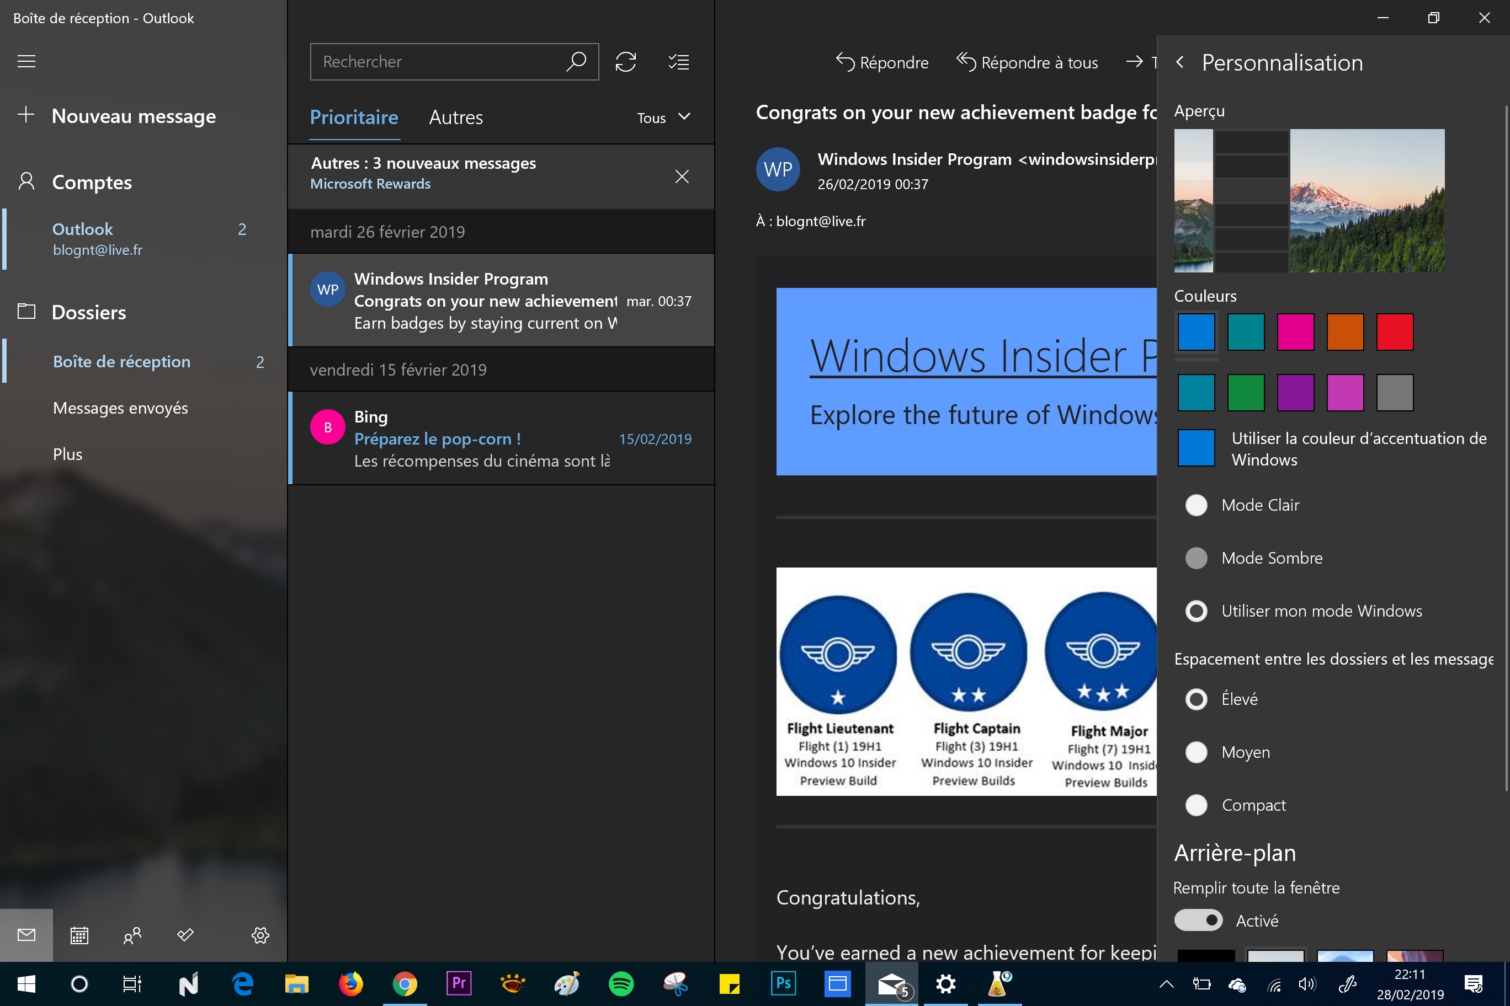Choose Compact spacing option

pos(1196,805)
